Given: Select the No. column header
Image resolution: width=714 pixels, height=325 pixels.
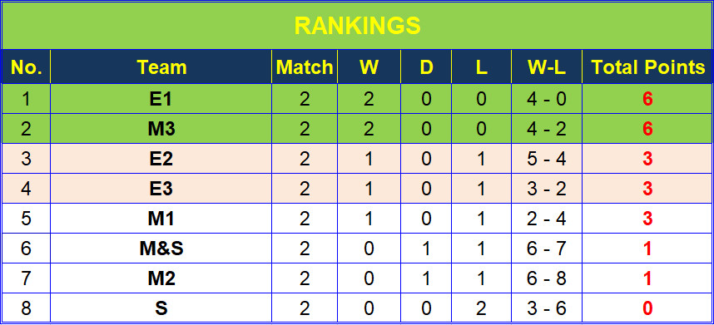Looking at the screenshot, I should tap(26, 66).
